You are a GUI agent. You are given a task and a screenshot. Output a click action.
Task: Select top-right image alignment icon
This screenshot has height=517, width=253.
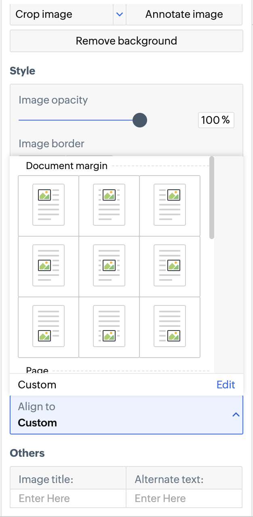170,205
